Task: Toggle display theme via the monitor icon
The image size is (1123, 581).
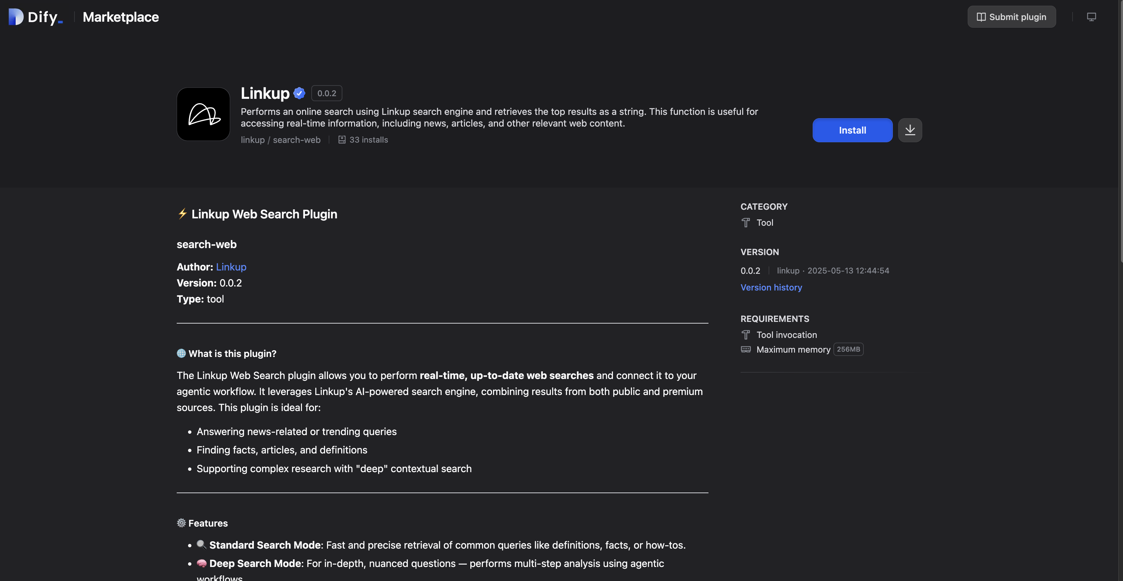Action: (x=1092, y=17)
